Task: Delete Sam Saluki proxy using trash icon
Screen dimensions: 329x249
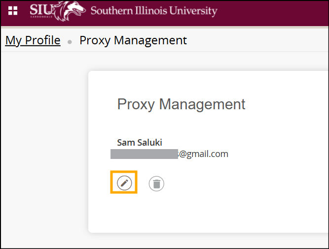Action: (x=156, y=184)
